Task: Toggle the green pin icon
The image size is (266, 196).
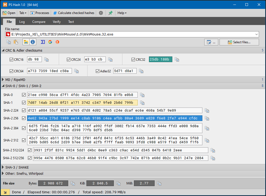Action: 111,13
